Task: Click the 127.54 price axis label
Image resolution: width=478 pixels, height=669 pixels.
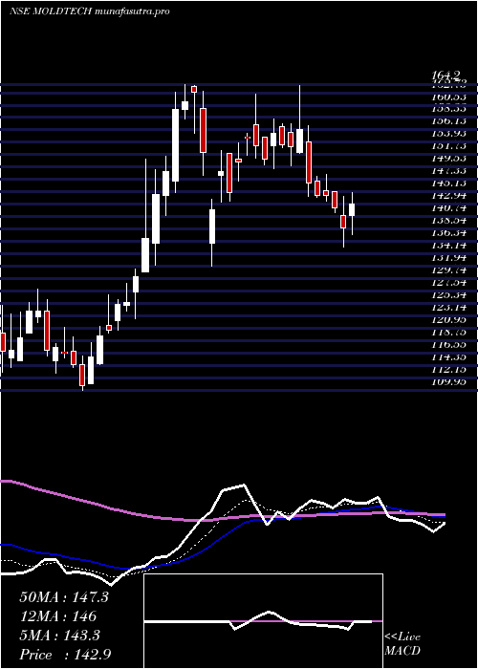Action: point(448,283)
